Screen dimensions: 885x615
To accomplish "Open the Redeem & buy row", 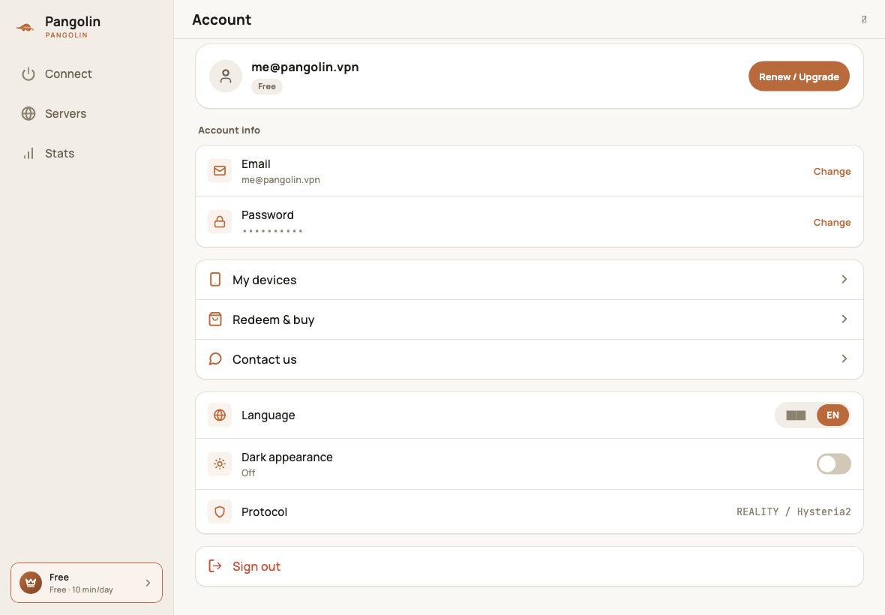I will coord(529,319).
